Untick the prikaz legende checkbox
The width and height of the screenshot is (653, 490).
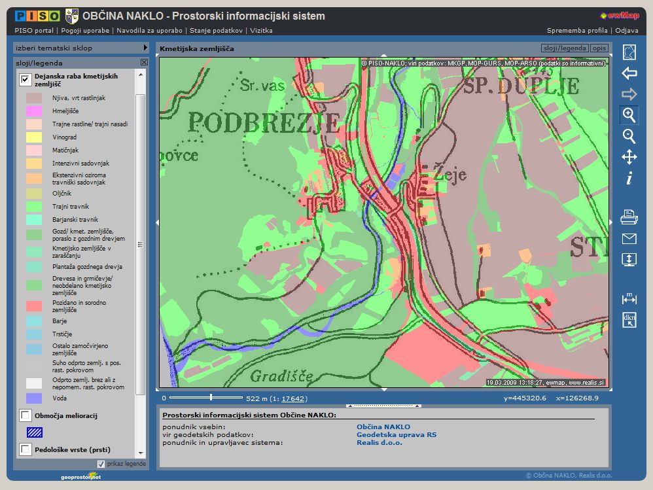coord(101,464)
